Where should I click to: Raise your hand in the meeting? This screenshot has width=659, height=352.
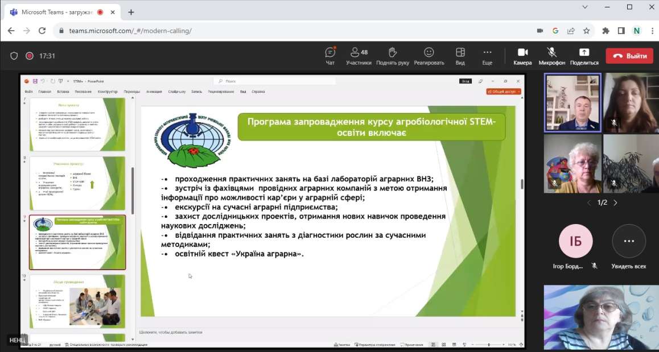pos(393,56)
